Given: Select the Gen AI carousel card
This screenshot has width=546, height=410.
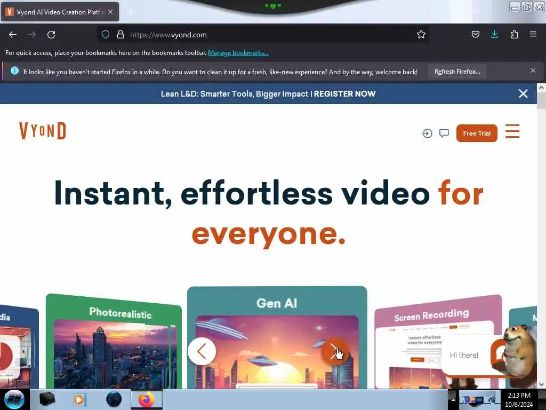Looking at the screenshot, I should point(277,337).
